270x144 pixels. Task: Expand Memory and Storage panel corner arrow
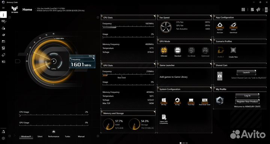(x=154, y=112)
